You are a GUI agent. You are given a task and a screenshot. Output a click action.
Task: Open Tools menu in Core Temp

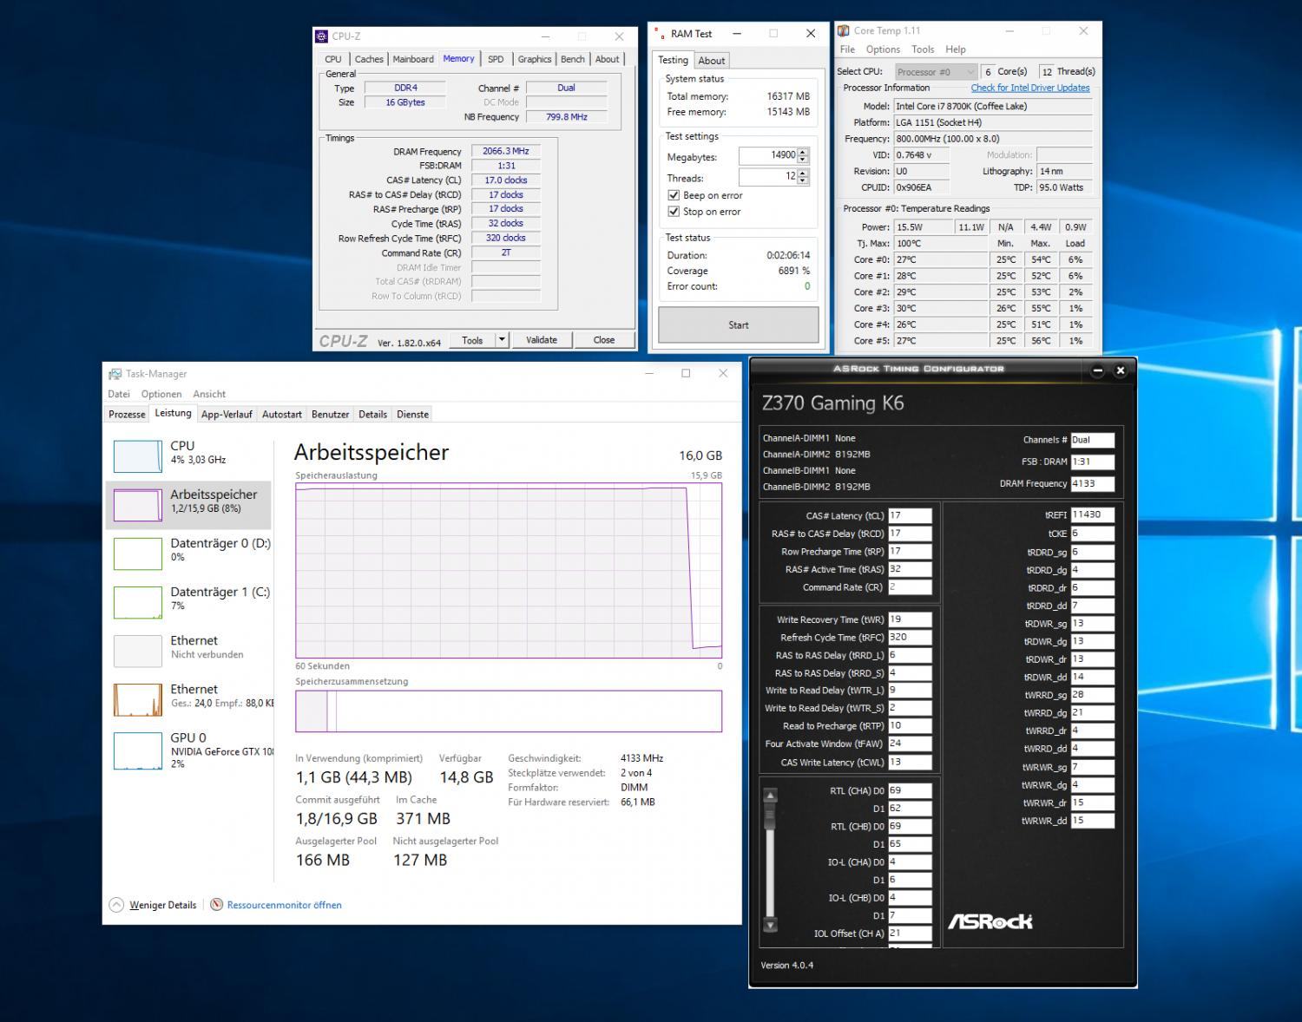point(923,49)
